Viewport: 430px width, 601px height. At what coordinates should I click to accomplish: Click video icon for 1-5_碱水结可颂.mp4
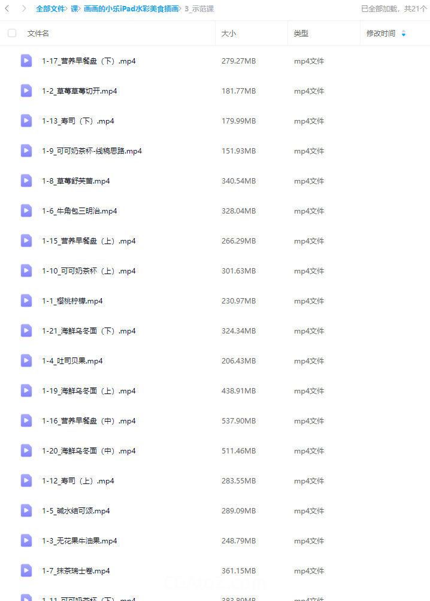(26, 510)
